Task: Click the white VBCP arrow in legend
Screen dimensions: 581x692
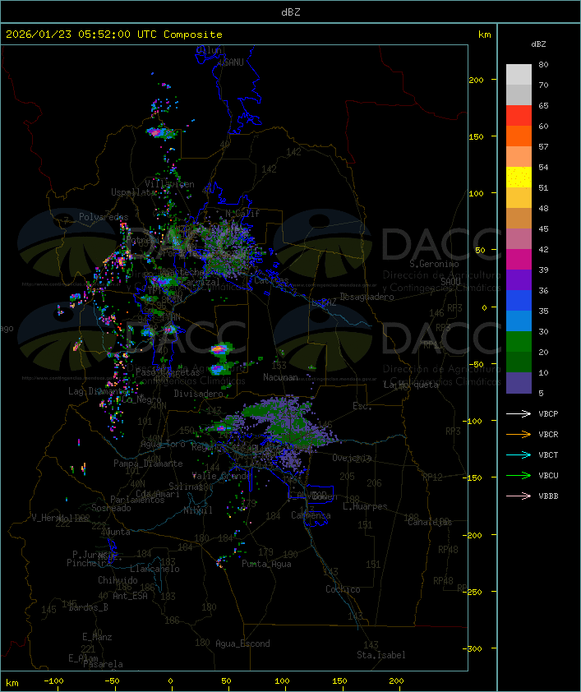Action: pyautogui.click(x=519, y=414)
